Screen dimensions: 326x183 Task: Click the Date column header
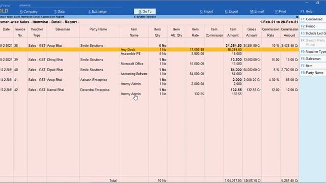pyautogui.click(x=6, y=29)
